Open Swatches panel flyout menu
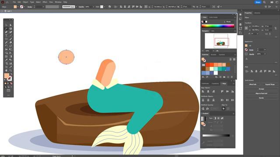 [x=235, y=55]
